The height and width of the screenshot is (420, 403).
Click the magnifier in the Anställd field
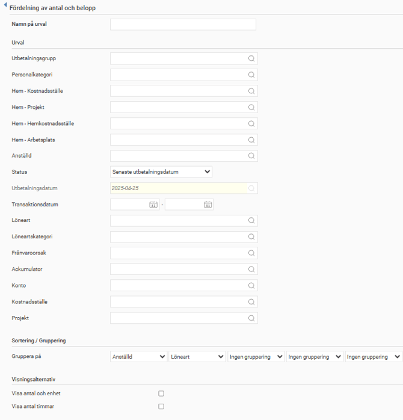point(251,156)
